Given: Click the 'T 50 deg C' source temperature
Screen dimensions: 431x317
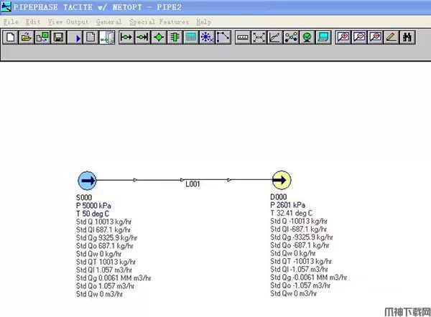Looking at the screenshot, I should tap(93, 214).
